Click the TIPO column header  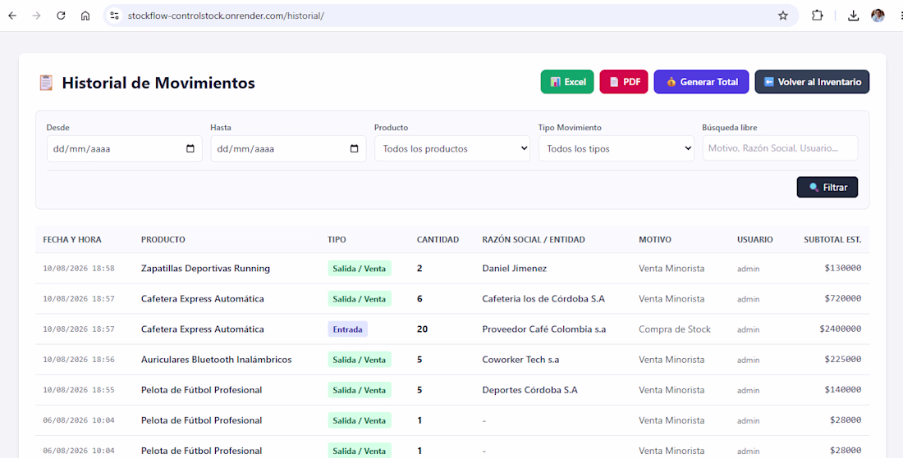click(337, 239)
